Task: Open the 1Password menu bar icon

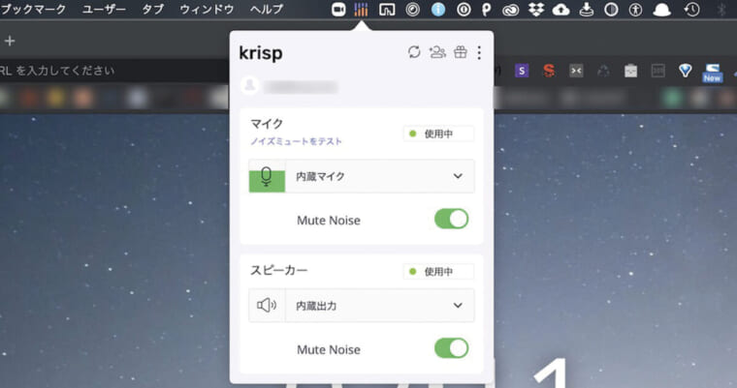Action: point(464,9)
